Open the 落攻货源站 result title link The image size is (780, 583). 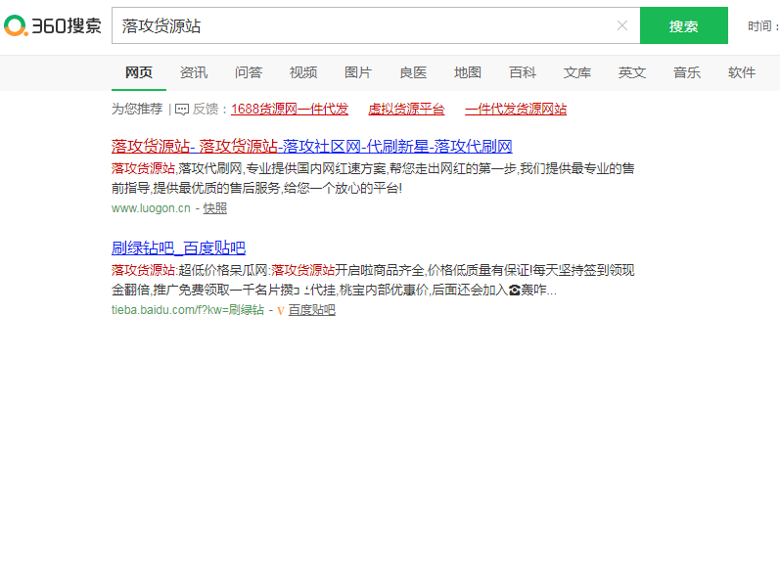coord(312,146)
